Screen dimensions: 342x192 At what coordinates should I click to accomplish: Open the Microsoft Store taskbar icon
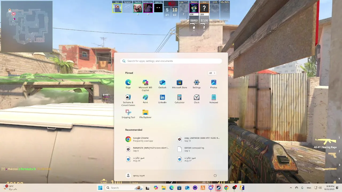click(x=179, y=188)
